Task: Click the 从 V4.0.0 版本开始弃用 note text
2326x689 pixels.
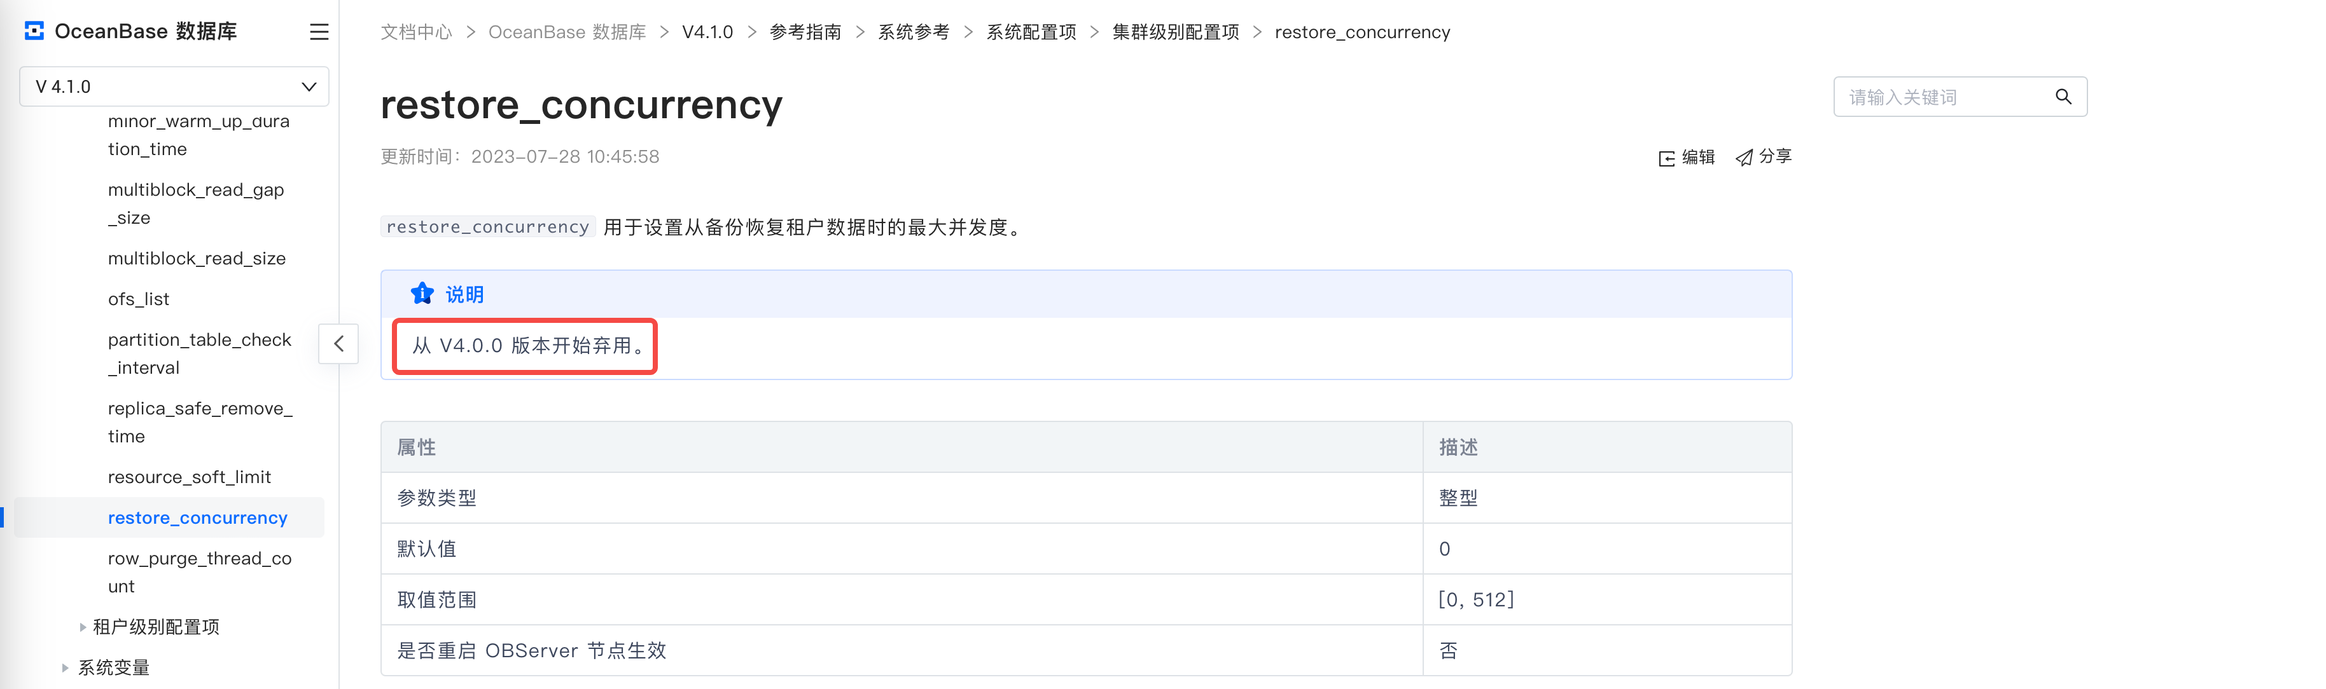Action: tap(529, 345)
